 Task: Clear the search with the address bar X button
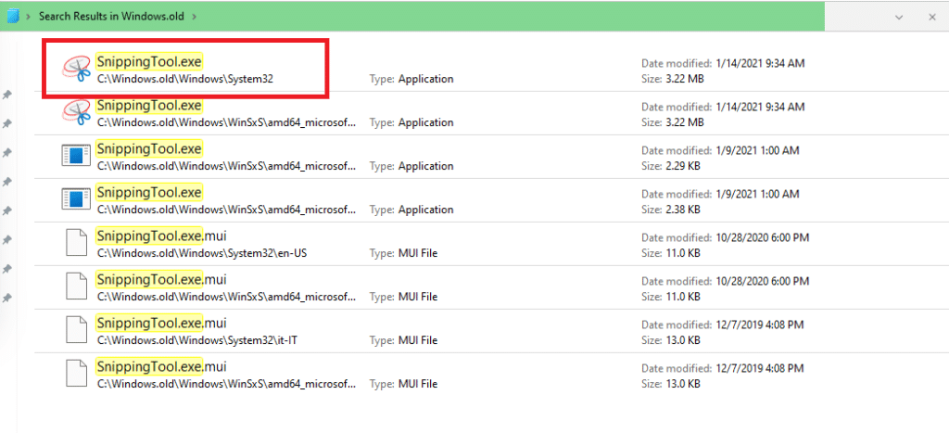coord(932,17)
